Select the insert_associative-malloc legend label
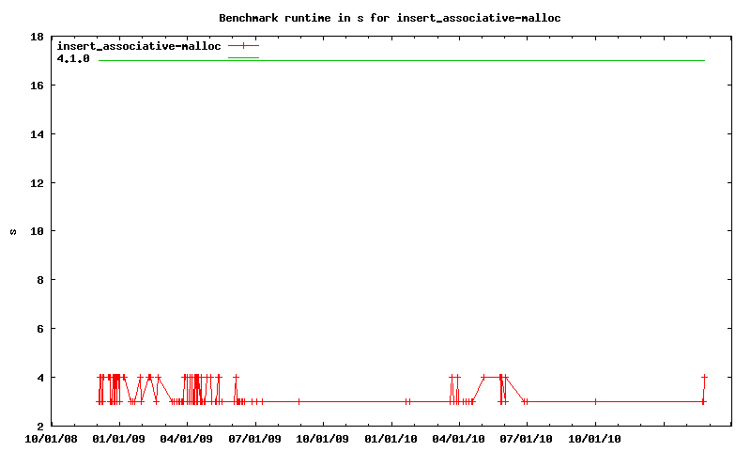 (x=139, y=45)
